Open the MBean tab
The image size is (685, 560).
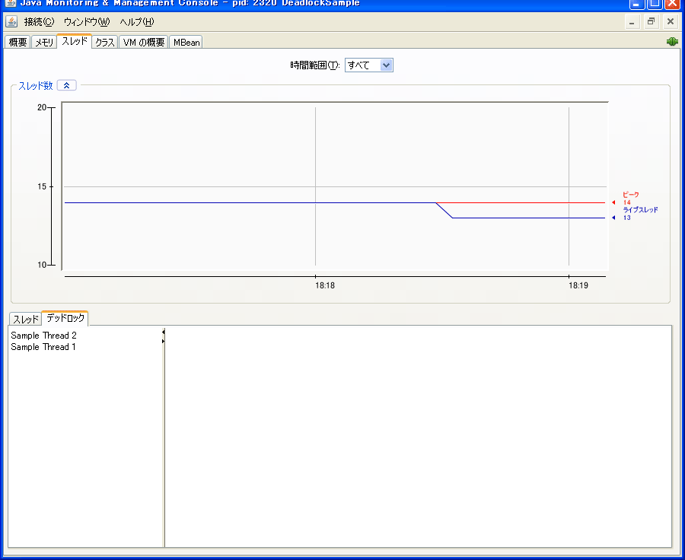[x=186, y=42]
